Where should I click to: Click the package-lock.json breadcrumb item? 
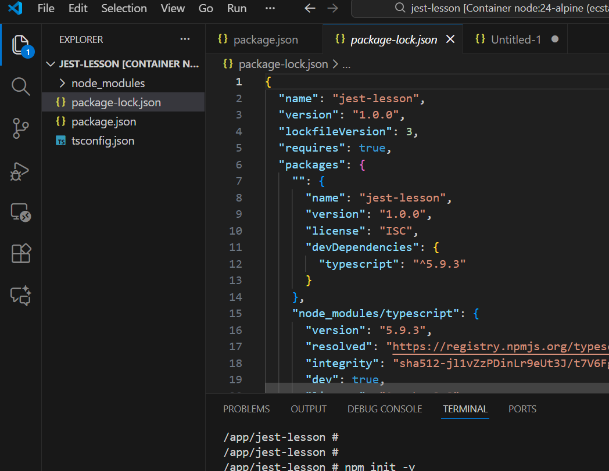pos(283,64)
